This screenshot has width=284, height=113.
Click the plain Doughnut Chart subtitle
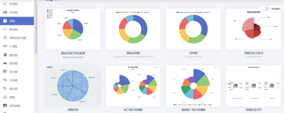[x=193, y=57]
